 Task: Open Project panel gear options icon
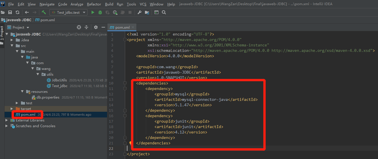tap(96, 27)
